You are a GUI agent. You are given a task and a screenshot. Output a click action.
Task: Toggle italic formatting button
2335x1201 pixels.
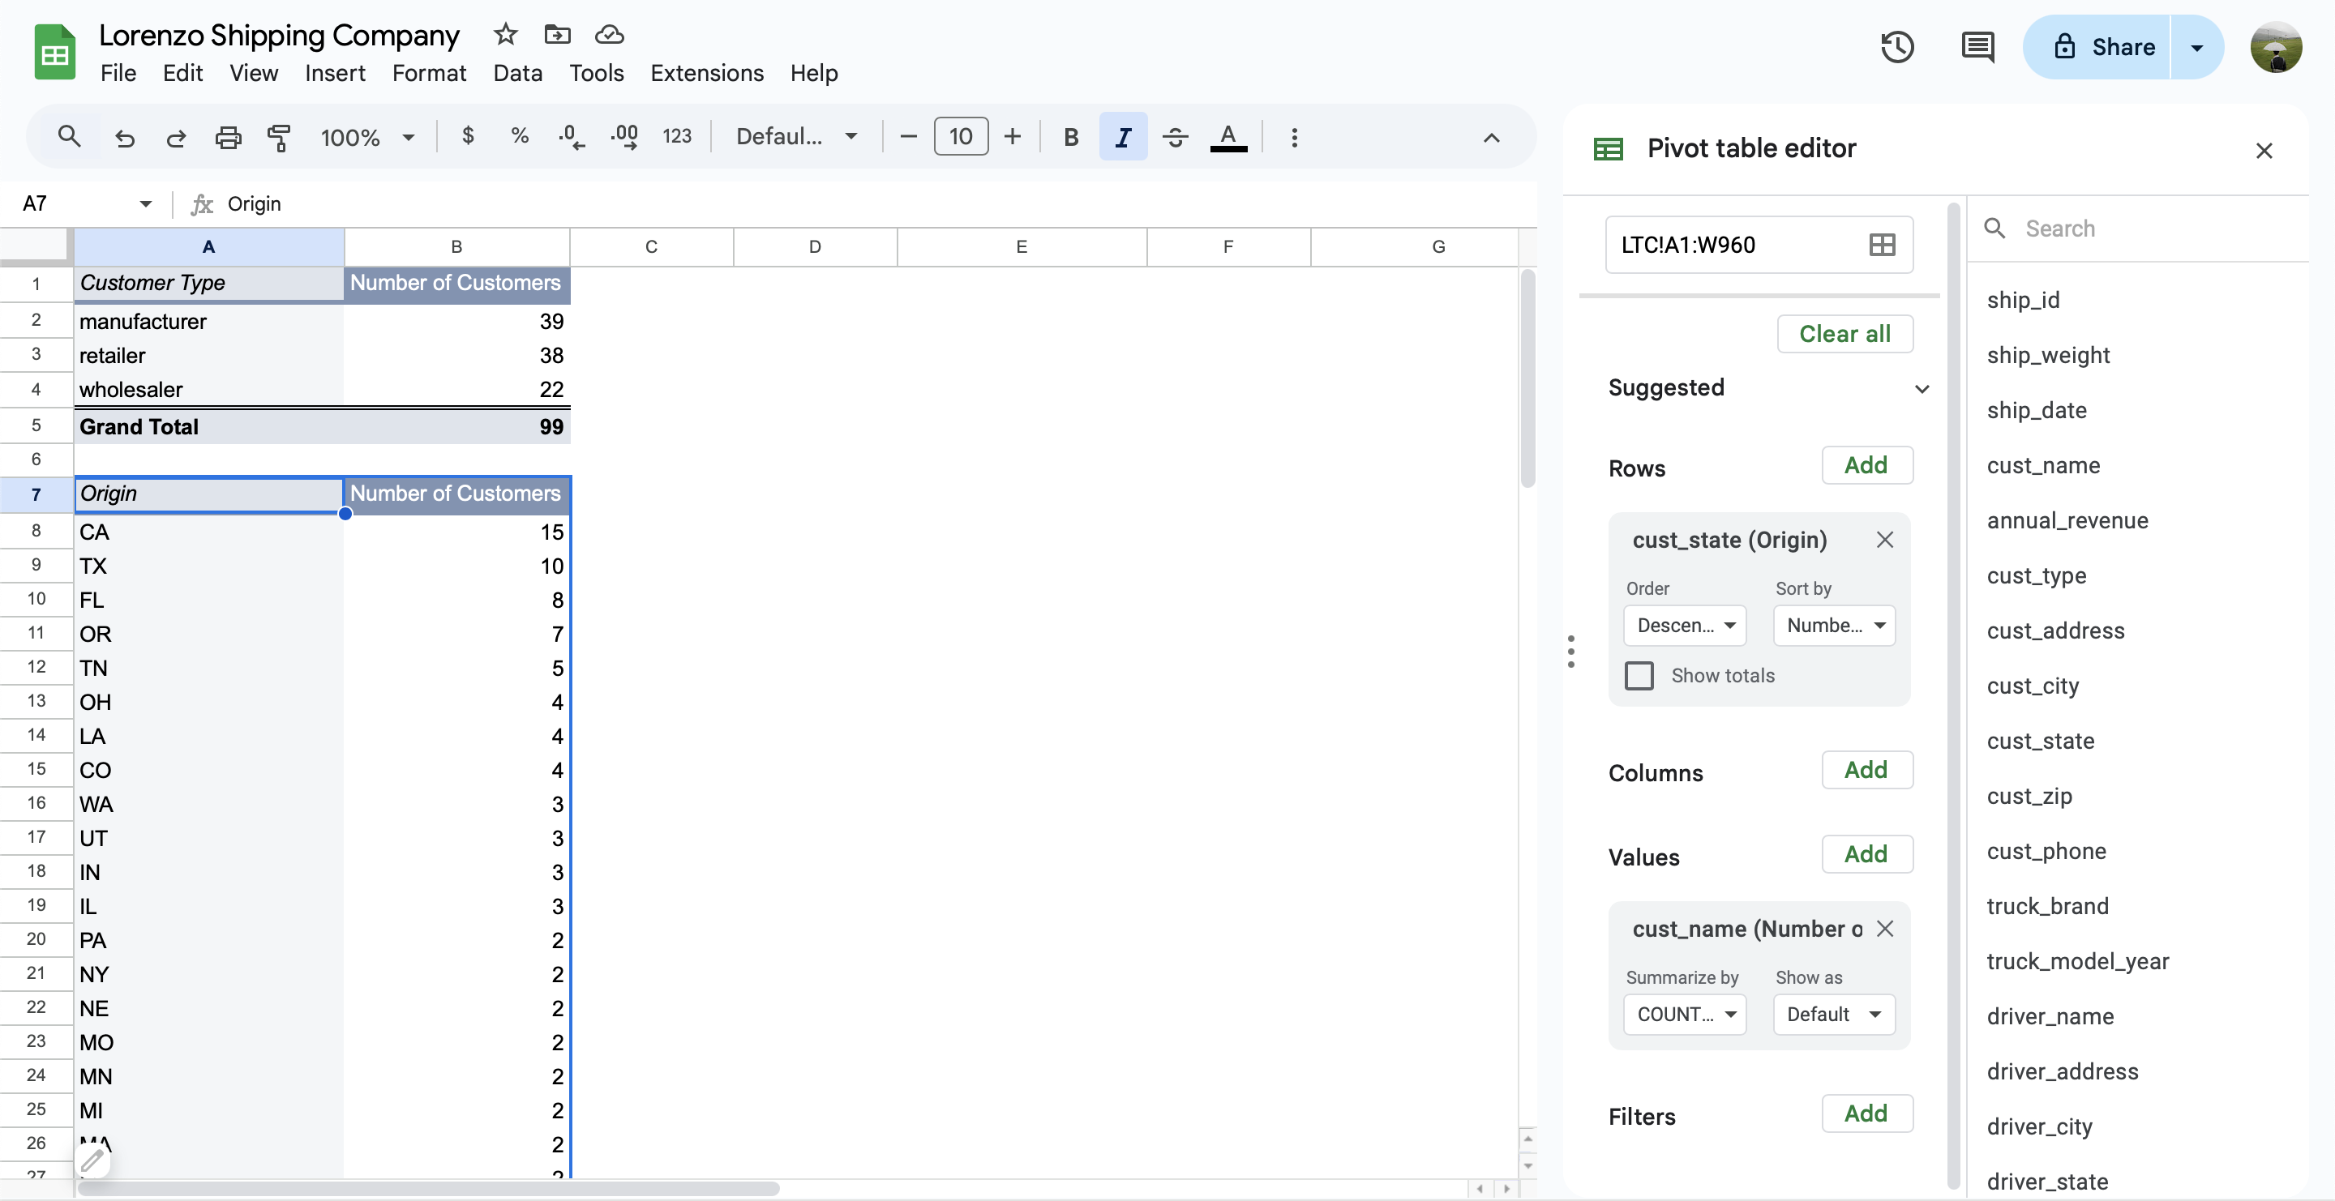[1122, 137]
